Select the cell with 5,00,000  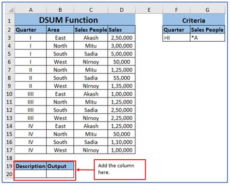pos(122,54)
